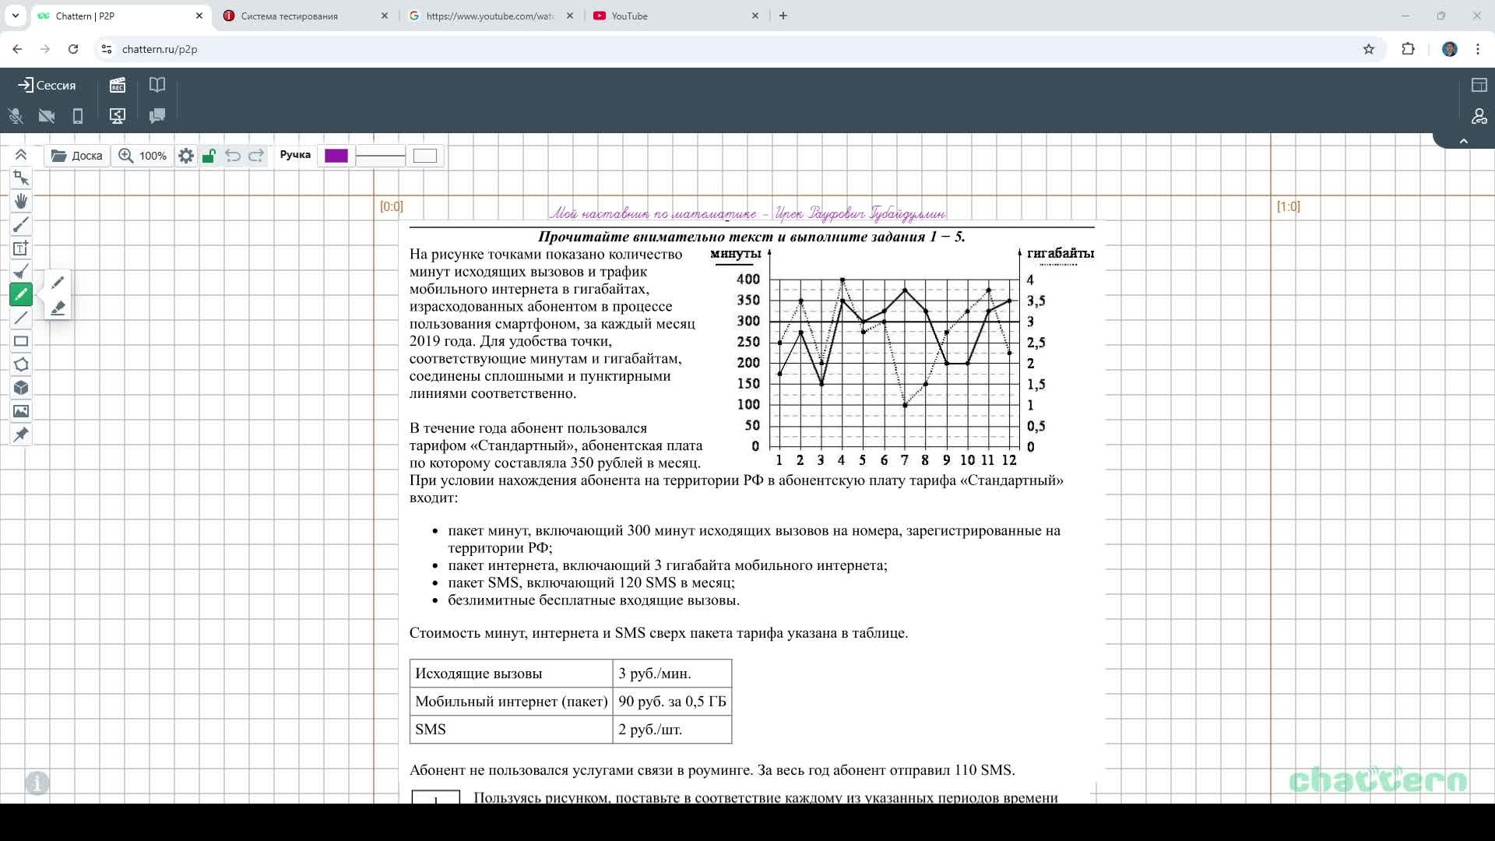
Task: Collapse the left tool panel chevrons
Action: click(x=21, y=155)
